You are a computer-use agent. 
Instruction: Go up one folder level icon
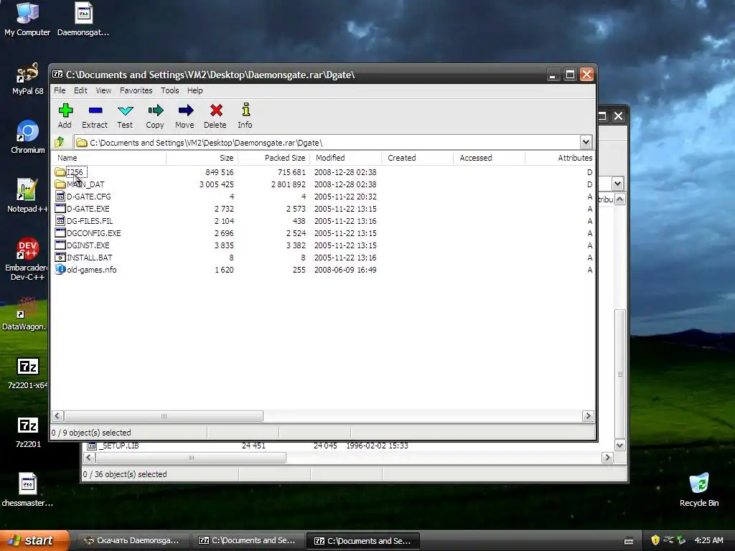point(60,142)
